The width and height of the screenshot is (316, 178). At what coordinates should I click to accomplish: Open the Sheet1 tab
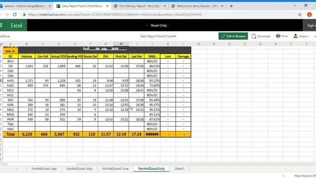pos(179,169)
